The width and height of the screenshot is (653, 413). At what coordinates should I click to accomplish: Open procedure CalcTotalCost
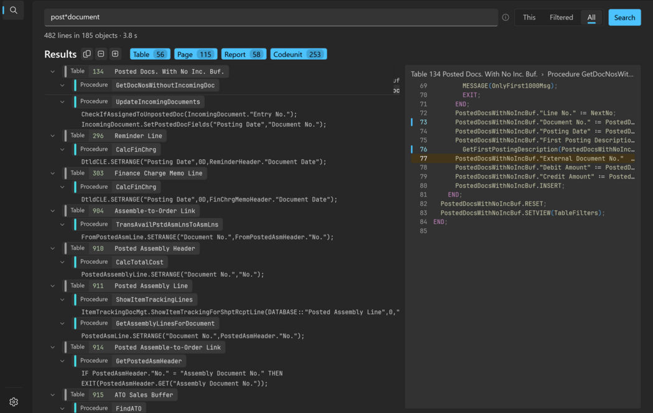(121, 262)
